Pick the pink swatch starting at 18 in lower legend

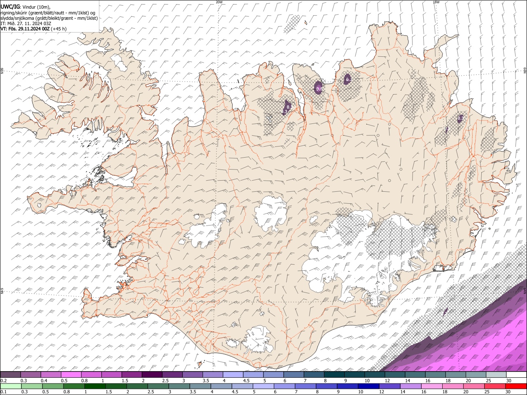click(x=452, y=386)
